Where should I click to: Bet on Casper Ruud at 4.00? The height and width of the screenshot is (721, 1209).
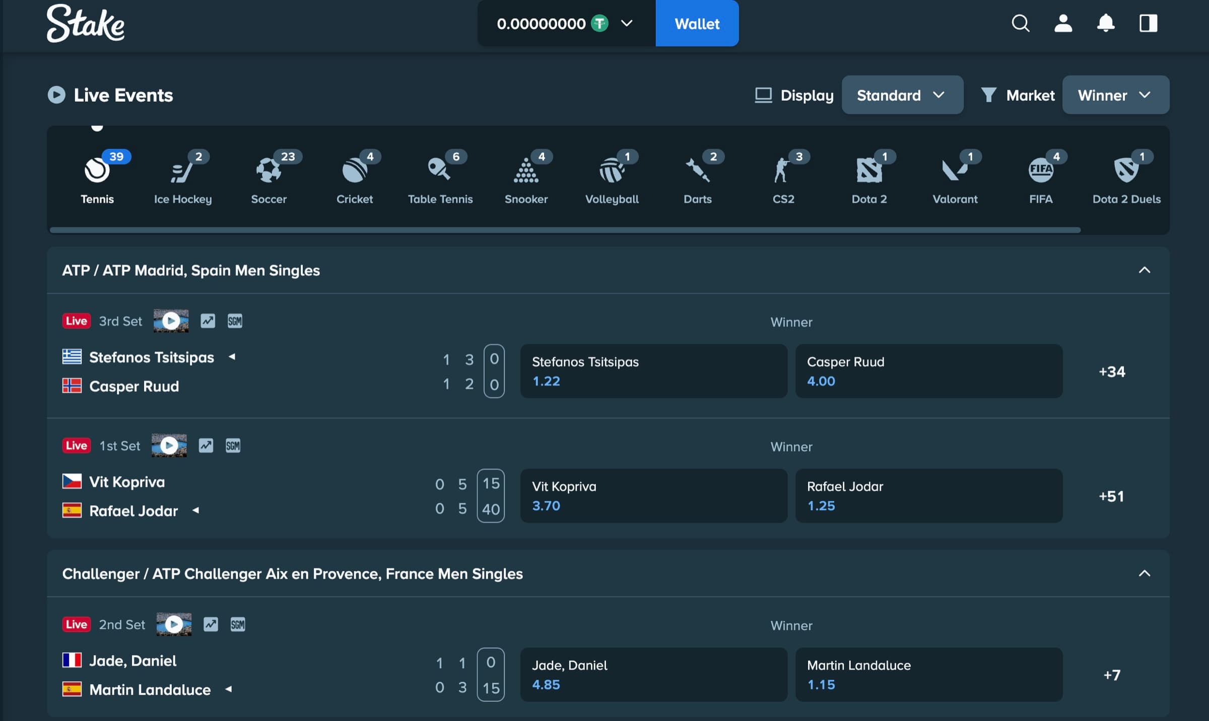[929, 371]
